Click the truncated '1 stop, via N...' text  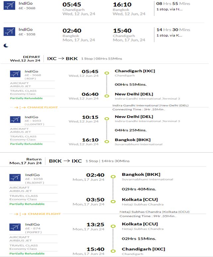(169, 9)
